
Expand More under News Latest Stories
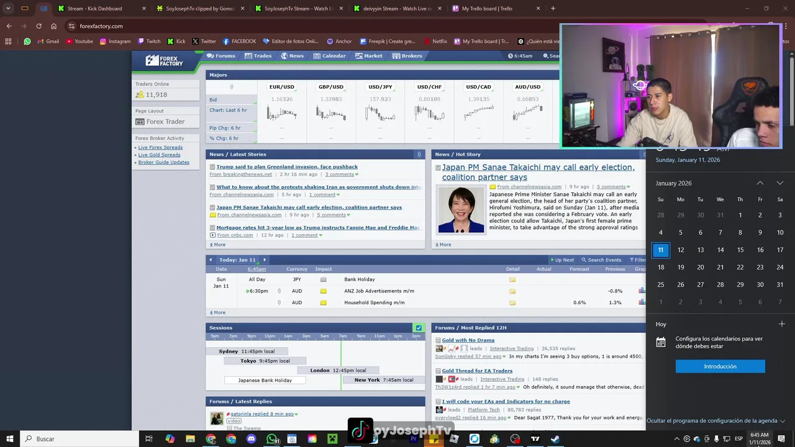(217, 245)
